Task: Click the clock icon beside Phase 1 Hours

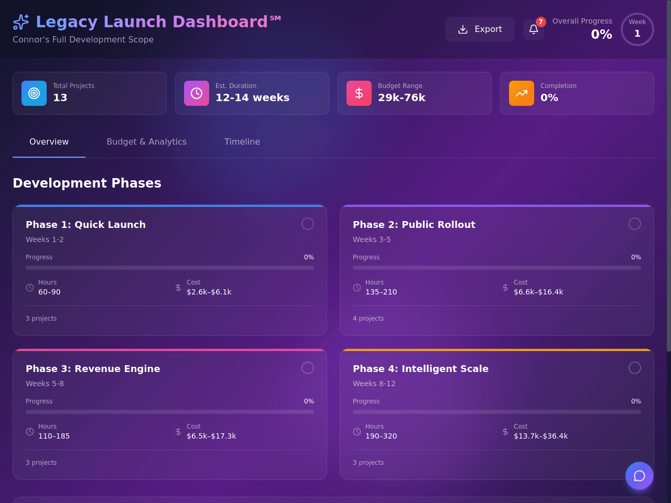Action: [30, 288]
